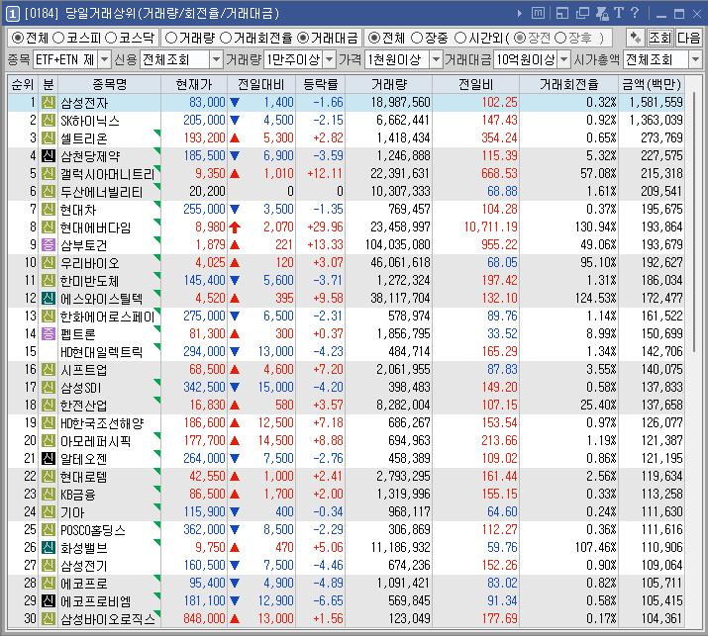Click the number 1 window badge icon
Screen dimensions: 708x636
12,14
